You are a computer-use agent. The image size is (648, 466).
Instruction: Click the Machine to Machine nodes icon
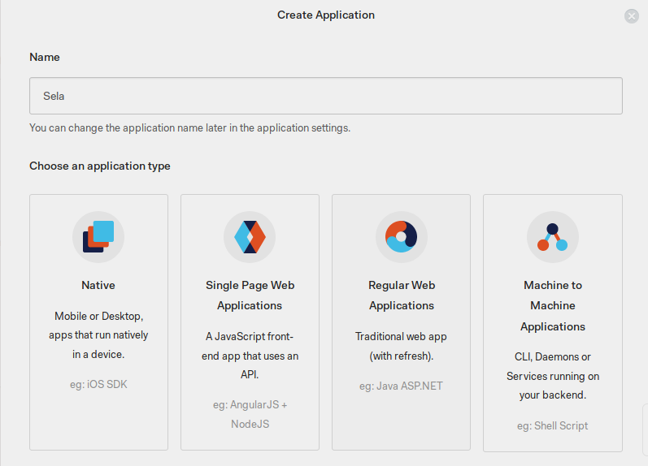553,237
